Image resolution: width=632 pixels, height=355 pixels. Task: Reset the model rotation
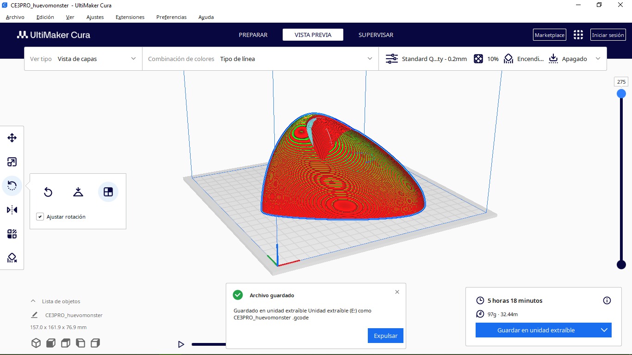tap(48, 192)
